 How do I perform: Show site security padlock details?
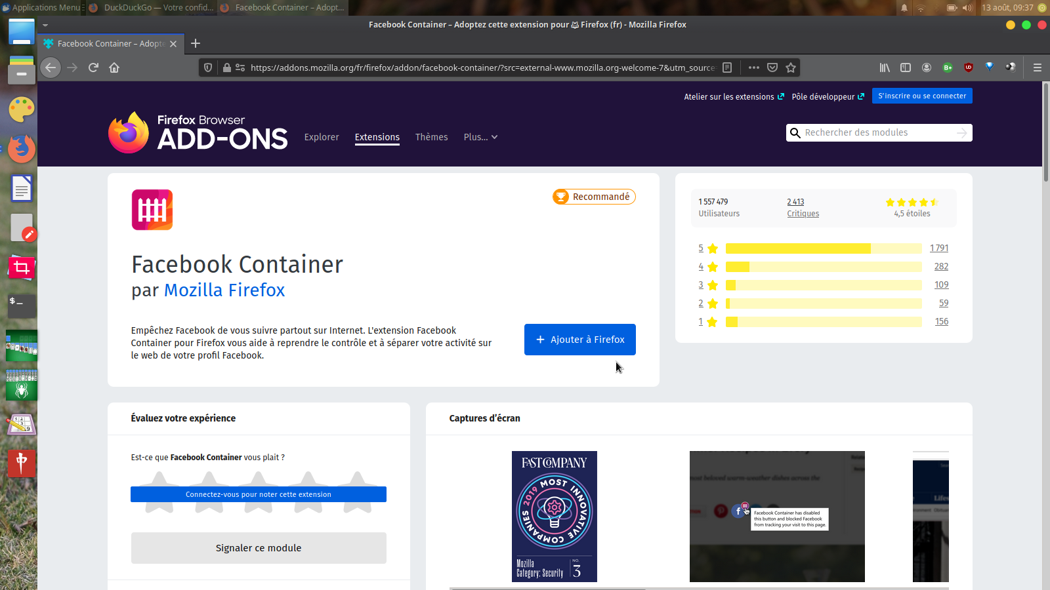(x=226, y=68)
